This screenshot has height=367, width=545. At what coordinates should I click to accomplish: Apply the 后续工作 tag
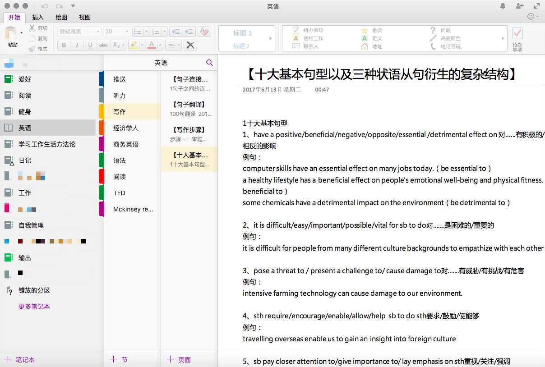[308, 38]
